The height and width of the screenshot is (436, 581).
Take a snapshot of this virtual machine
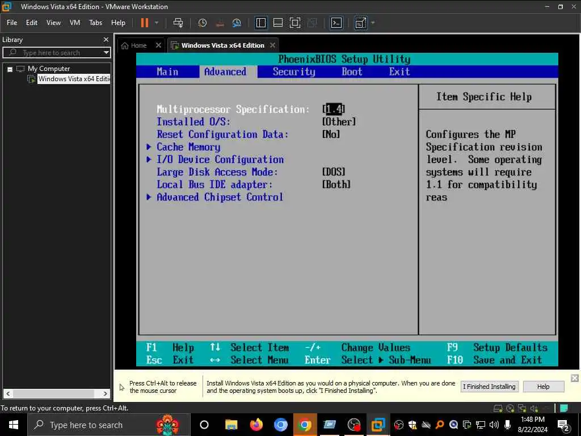pyautogui.click(x=203, y=23)
